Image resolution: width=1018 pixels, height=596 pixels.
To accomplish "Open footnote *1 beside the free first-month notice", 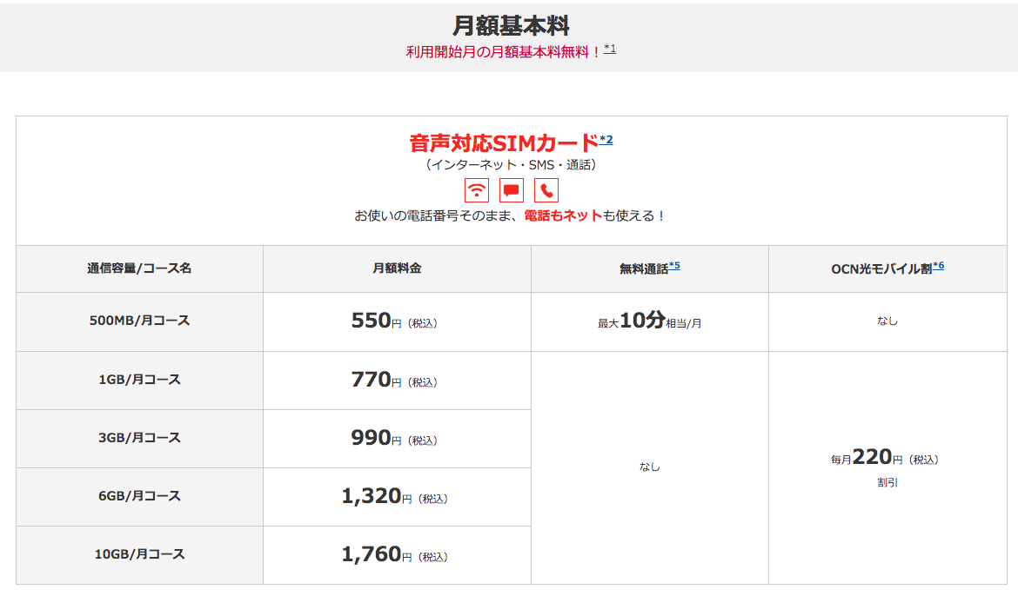I will point(610,49).
